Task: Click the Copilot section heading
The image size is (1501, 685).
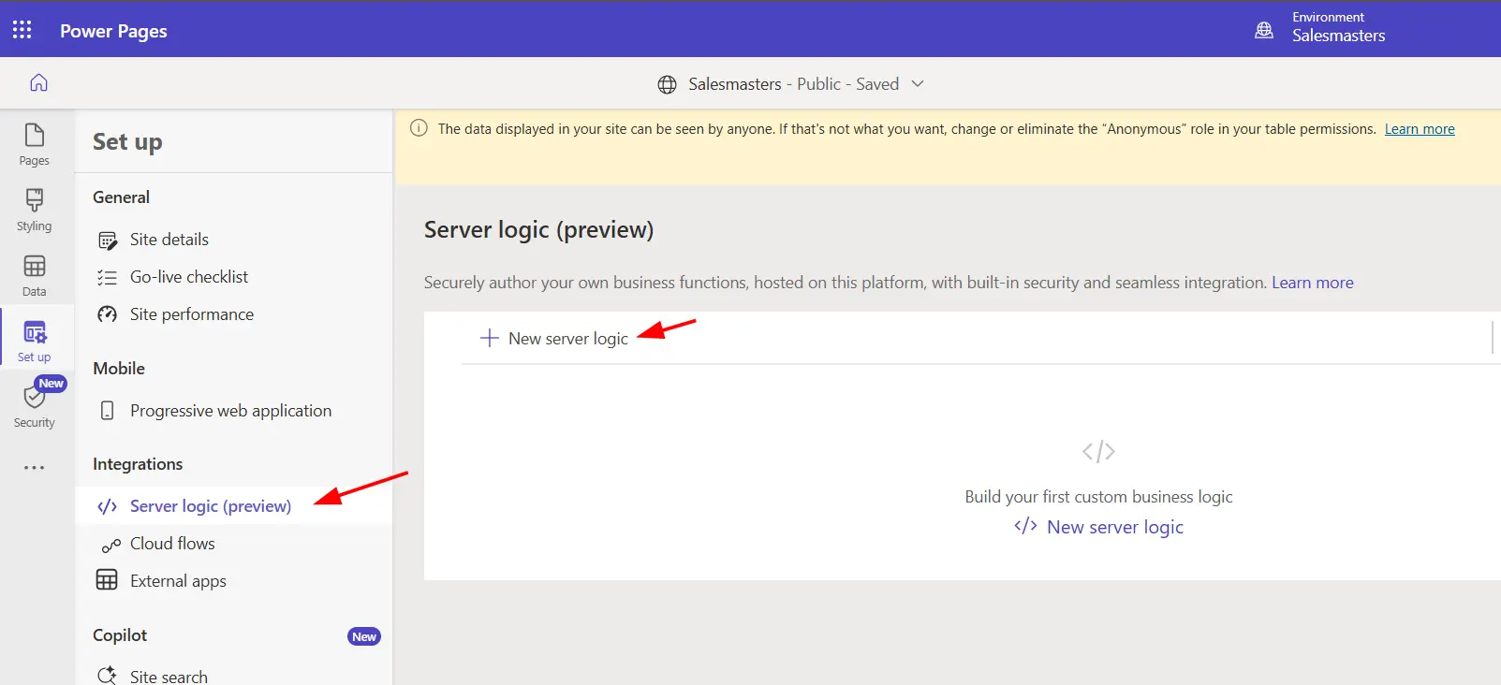Action: [120, 635]
